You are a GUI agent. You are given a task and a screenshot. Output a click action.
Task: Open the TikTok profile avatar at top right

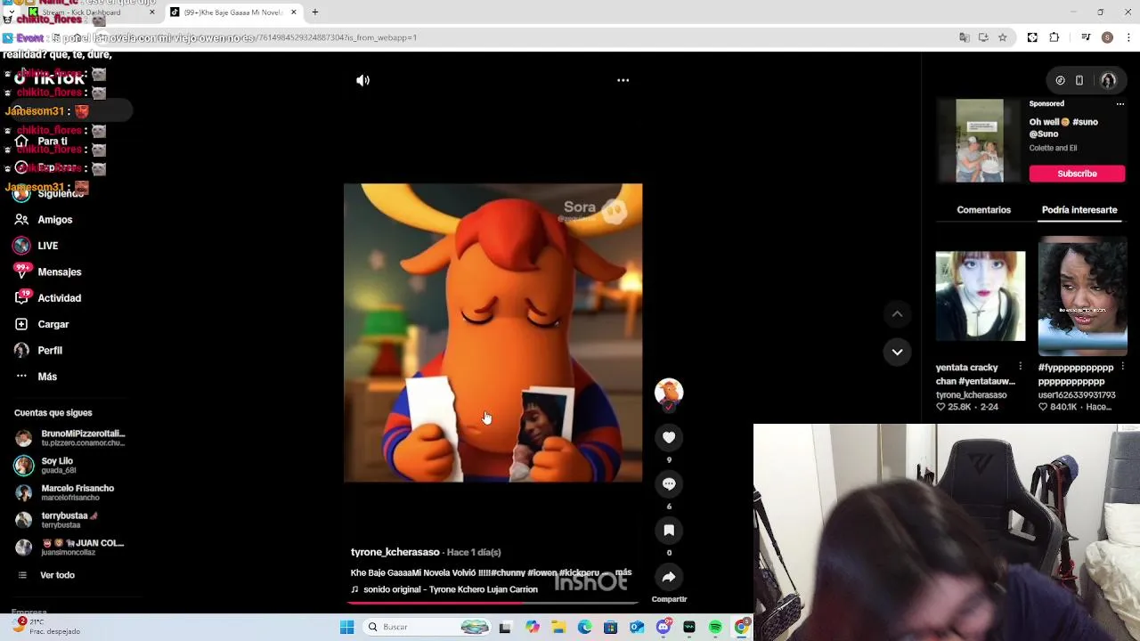tap(1108, 80)
